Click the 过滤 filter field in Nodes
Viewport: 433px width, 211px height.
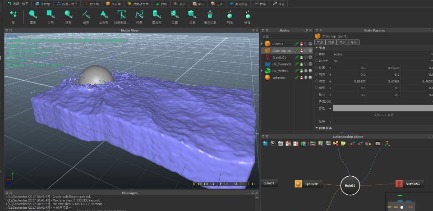tap(287, 37)
